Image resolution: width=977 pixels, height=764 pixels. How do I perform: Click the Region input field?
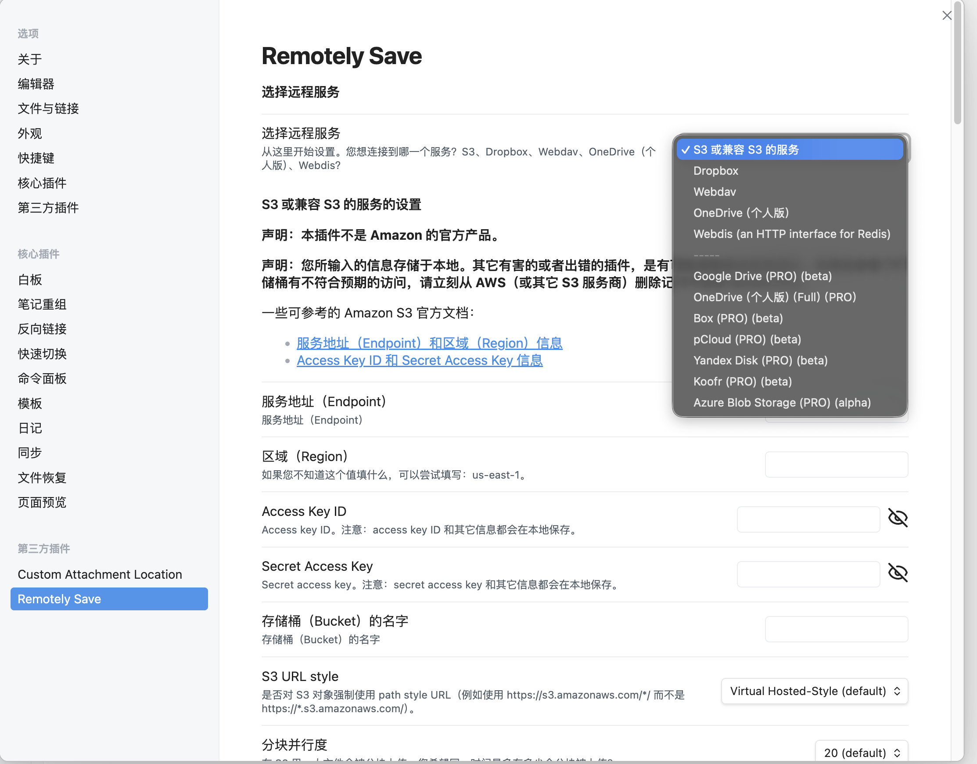(x=836, y=465)
